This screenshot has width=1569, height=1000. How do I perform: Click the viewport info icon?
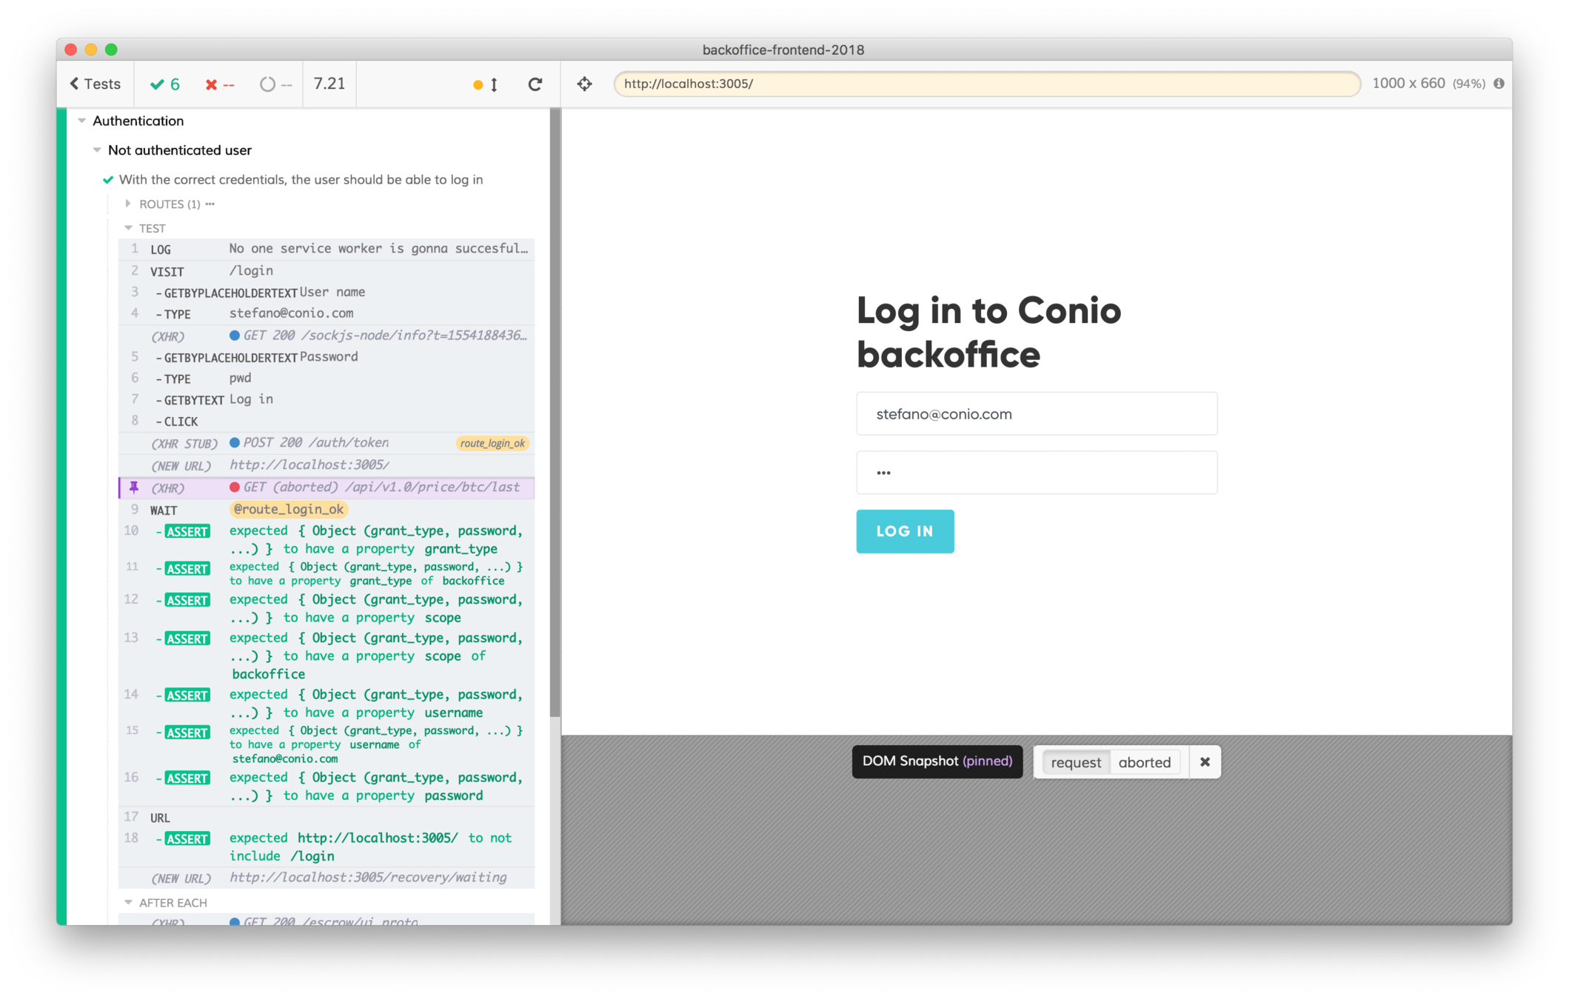click(x=1499, y=84)
